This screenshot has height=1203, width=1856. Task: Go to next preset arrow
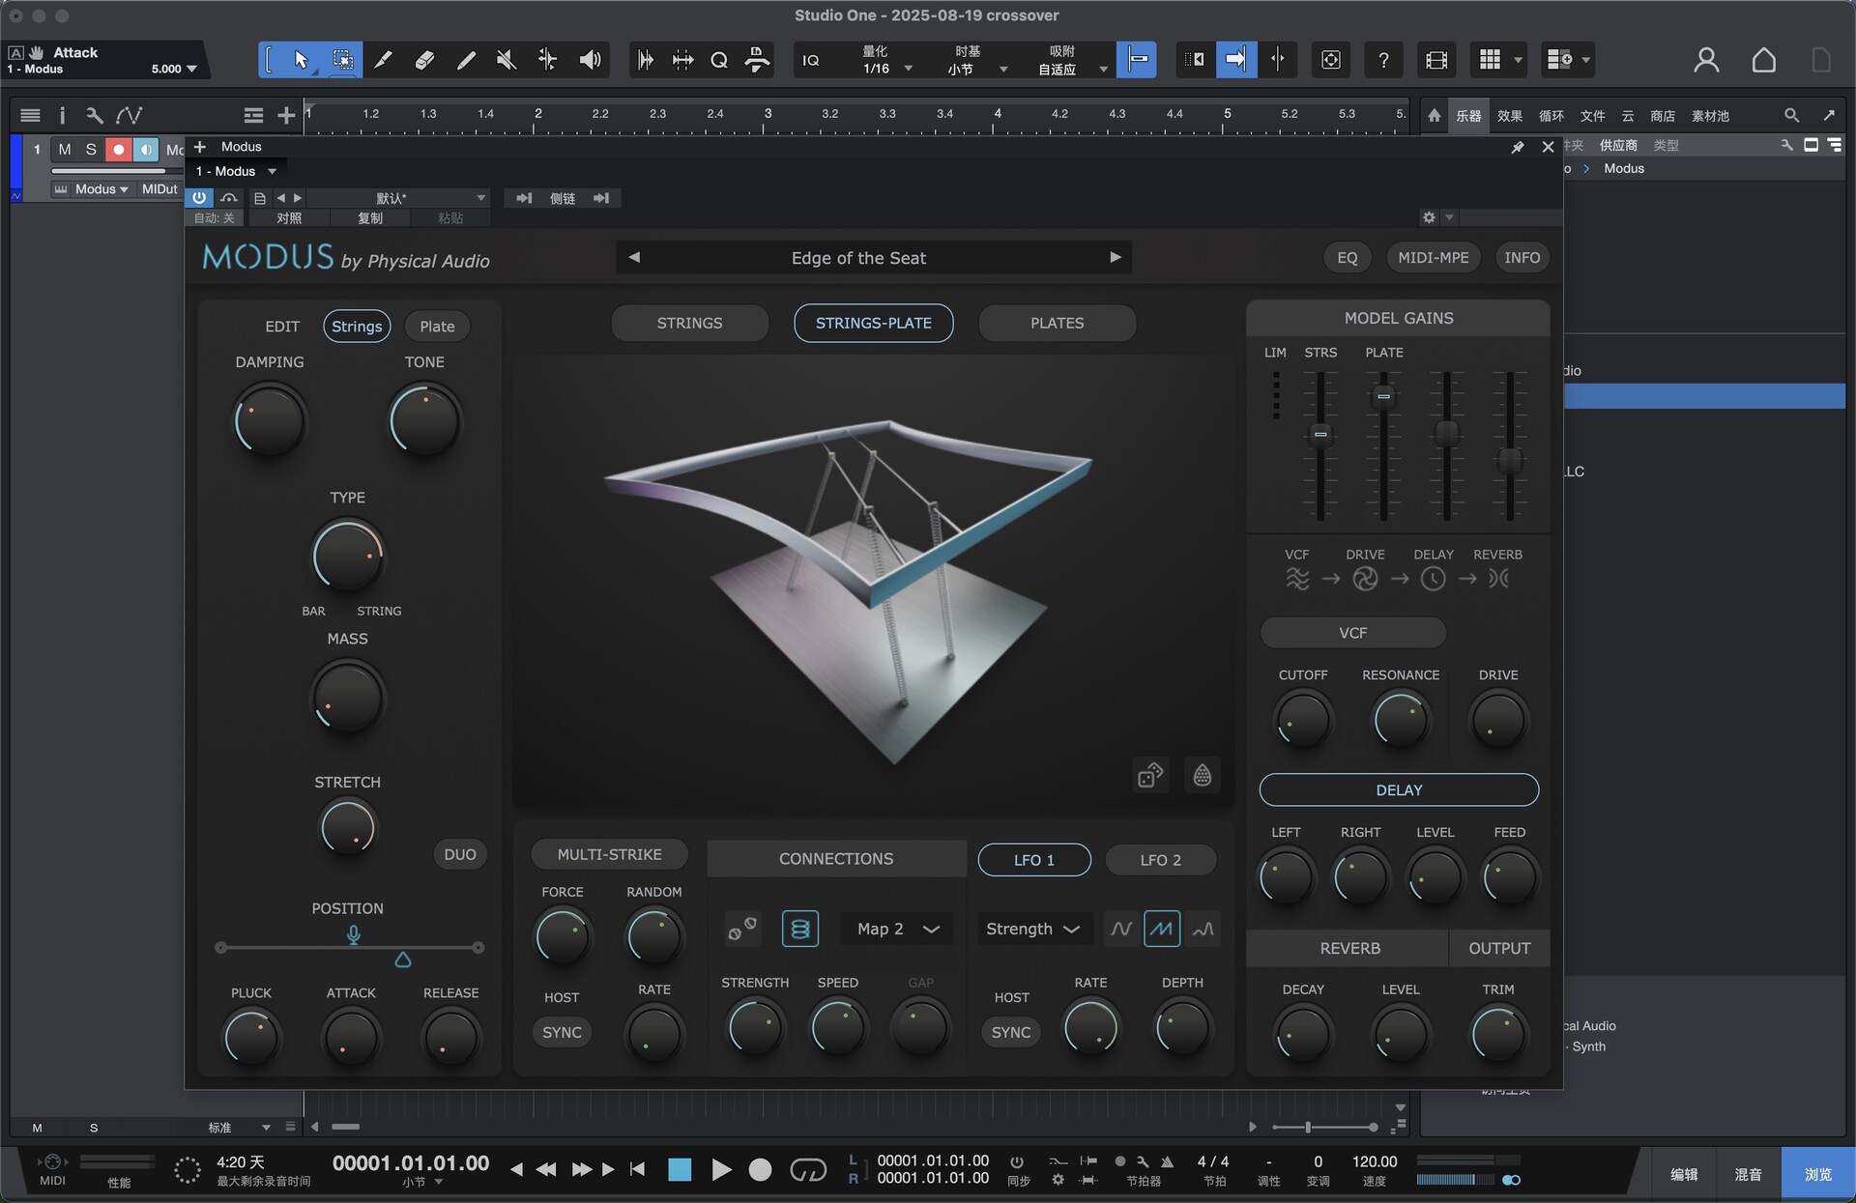coord(1115,257)
